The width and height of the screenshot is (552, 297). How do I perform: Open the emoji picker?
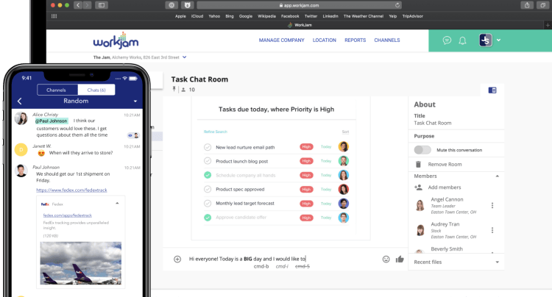click(x=386, y=259)
